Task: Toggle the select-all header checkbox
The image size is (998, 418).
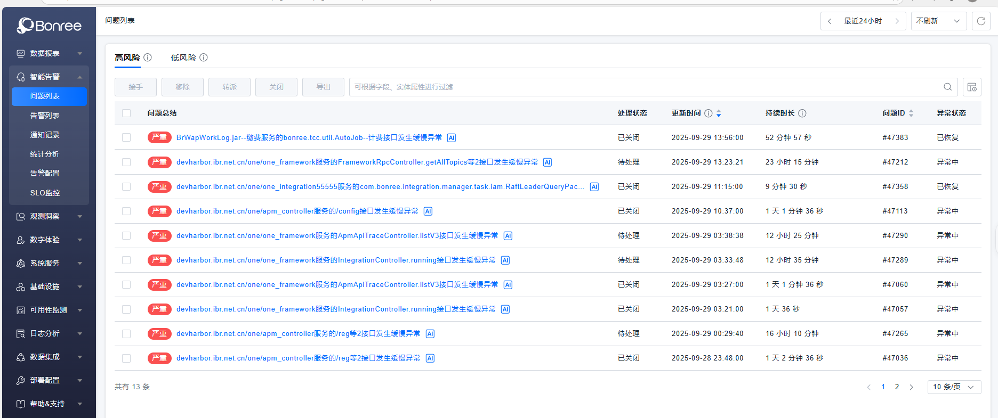Action: [126, 113]
